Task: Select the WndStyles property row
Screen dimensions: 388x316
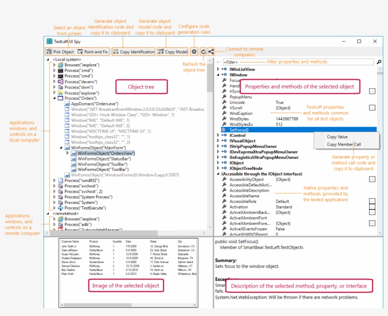Action: (299, 119)
